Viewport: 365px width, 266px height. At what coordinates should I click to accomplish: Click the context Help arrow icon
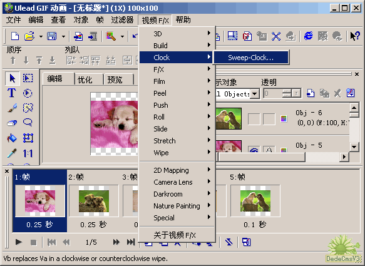[355, 36]
